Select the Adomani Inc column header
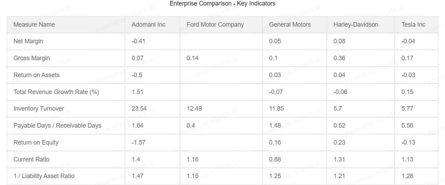The height and width of the screenshot is (185, 445). point(148,25)
